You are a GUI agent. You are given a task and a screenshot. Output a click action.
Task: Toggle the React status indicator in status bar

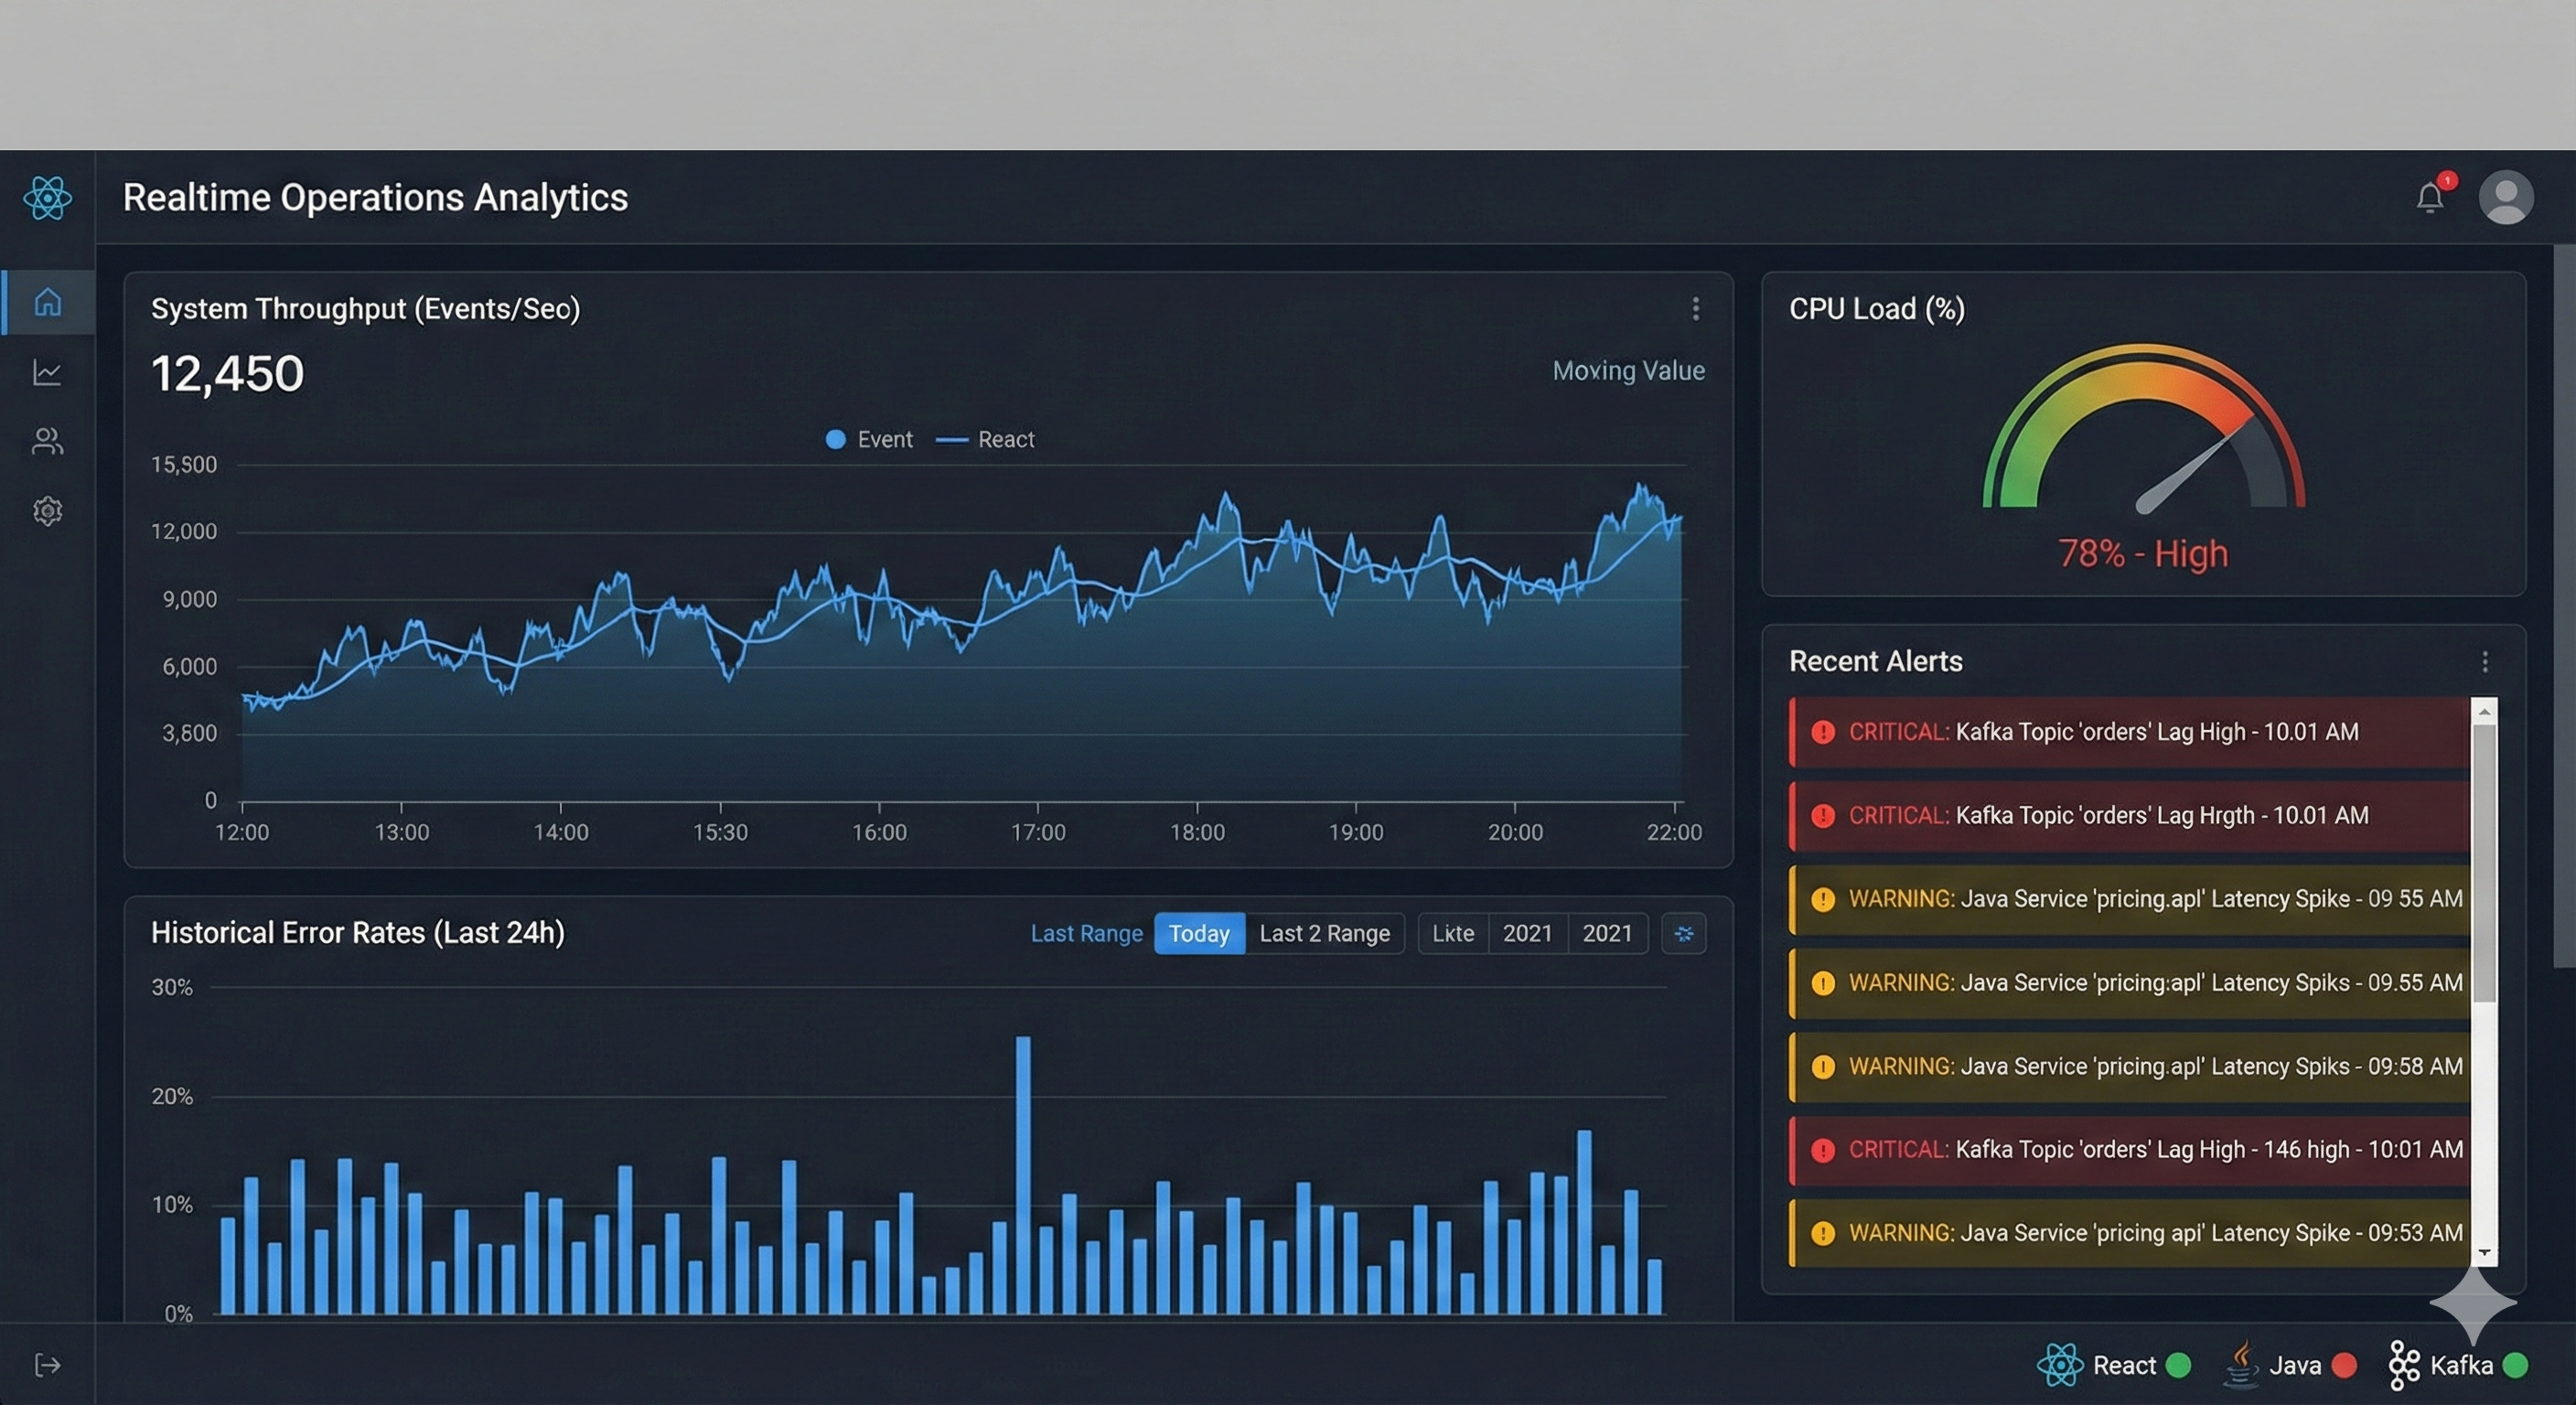2180,1364
